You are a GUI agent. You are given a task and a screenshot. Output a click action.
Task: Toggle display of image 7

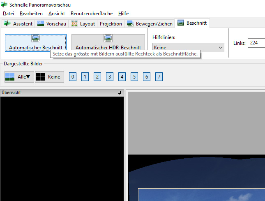pos(159,77)
